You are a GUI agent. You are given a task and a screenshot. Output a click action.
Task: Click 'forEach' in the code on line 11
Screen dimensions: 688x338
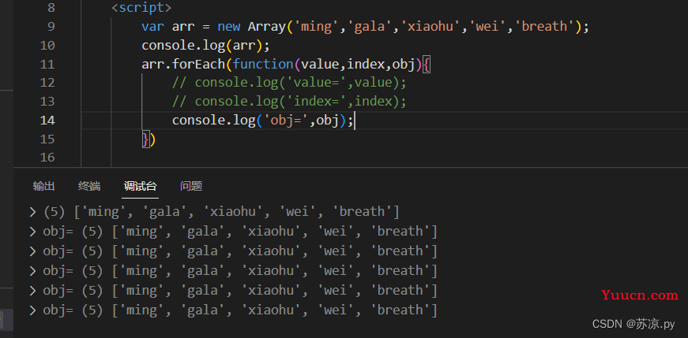tap(198, 65)
